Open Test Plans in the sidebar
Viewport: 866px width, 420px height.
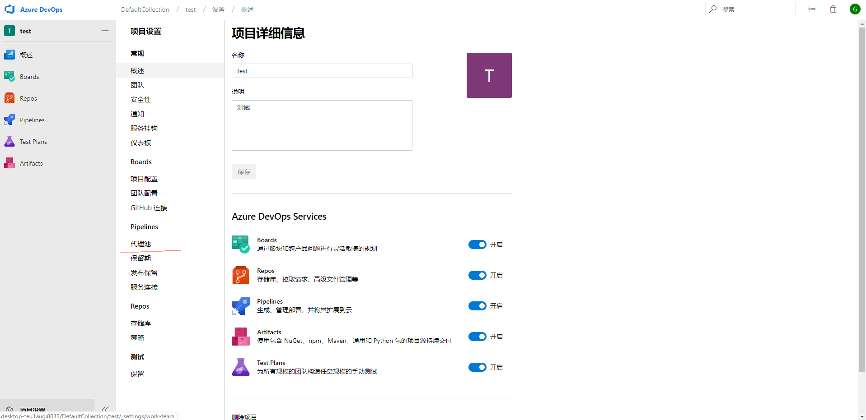pyautogui.click(x=33, y=142)
